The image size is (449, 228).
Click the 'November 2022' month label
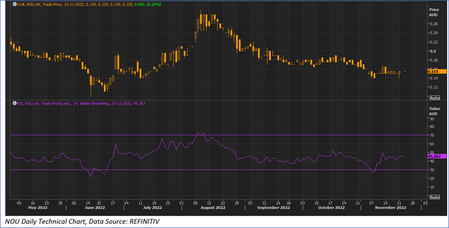tap(390, 208)
